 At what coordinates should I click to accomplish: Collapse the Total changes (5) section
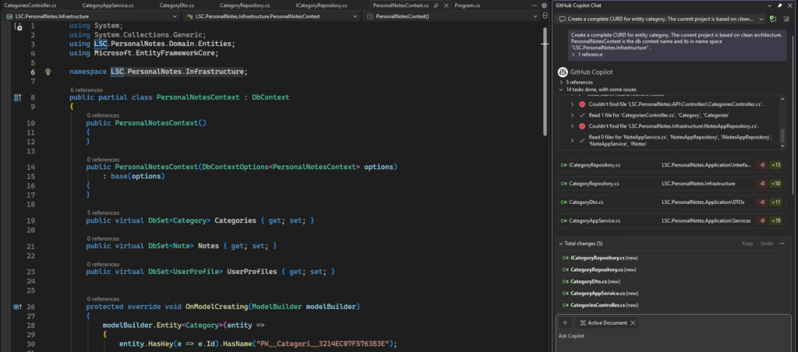coord(561,244)
